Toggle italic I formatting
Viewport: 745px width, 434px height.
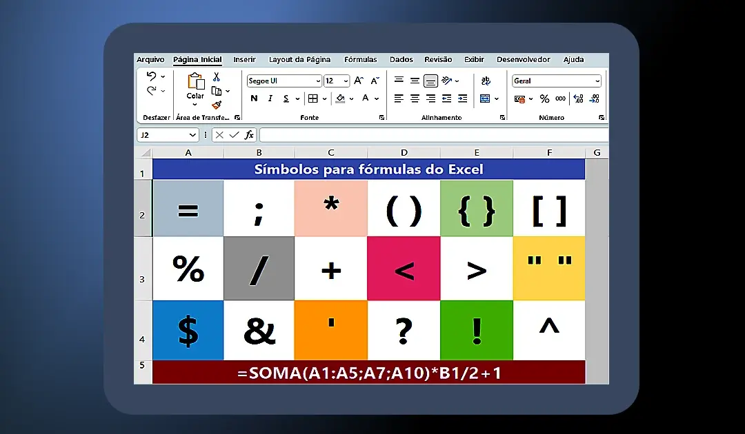point(270,99)
